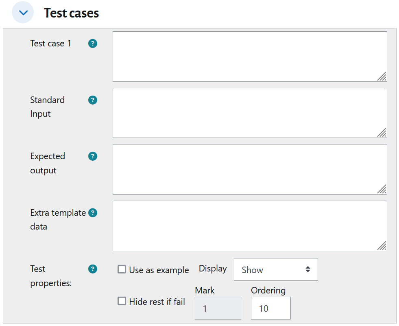Viewport: 399px width, 326px height.
Task: Click into the Extra template data text area
Action: click(250, 226)
